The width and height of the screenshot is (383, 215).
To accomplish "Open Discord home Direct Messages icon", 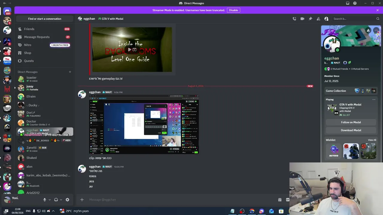I will 7,11.
